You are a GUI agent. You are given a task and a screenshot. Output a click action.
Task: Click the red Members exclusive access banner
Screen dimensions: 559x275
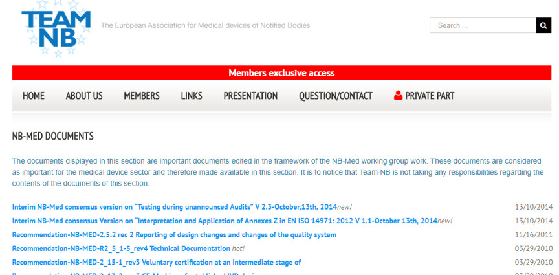pos(281,73)
